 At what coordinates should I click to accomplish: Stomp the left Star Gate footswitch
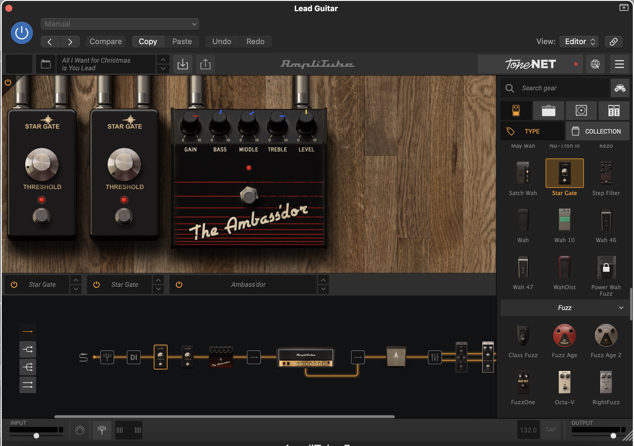[41, 217]
